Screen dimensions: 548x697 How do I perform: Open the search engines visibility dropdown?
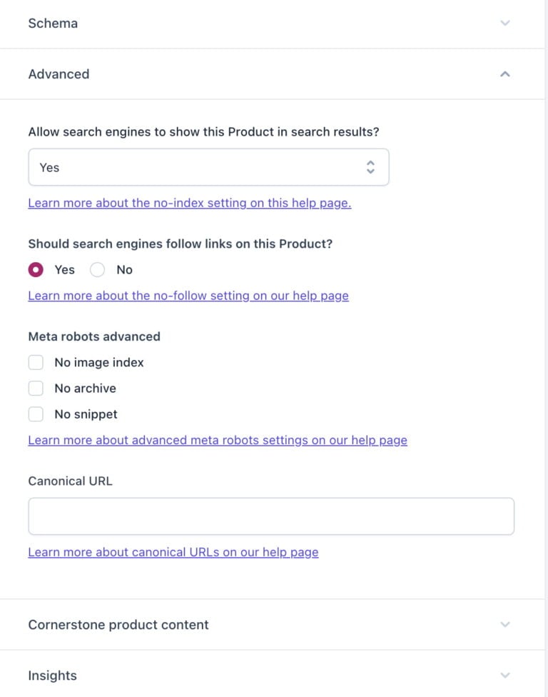[208, 166]
